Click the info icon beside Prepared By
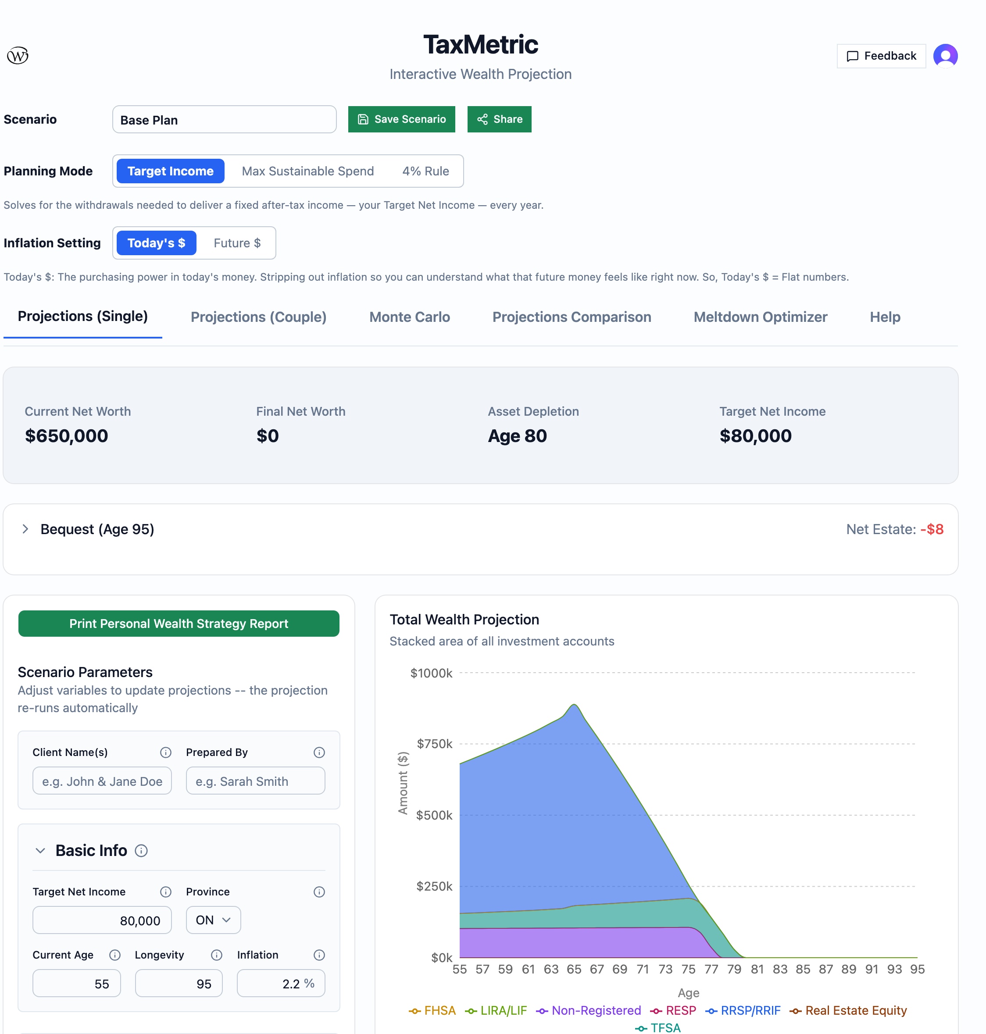The height and width of the screenshot is (1034, 986). (319, 752)
